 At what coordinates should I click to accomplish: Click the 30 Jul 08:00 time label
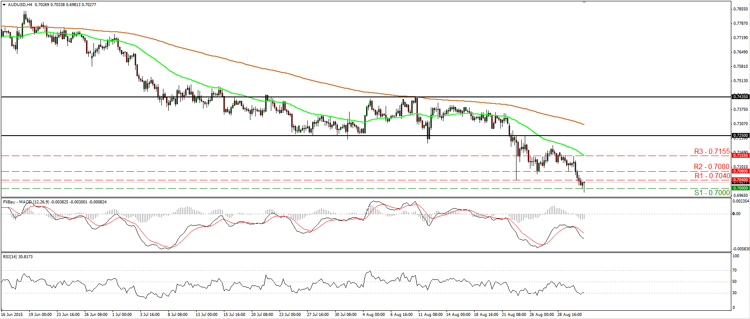pos(346,315)
